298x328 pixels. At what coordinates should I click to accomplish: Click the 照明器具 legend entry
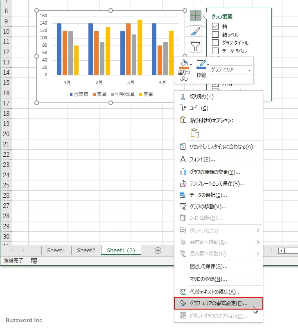pyautogui.click(x=123, y=94)
